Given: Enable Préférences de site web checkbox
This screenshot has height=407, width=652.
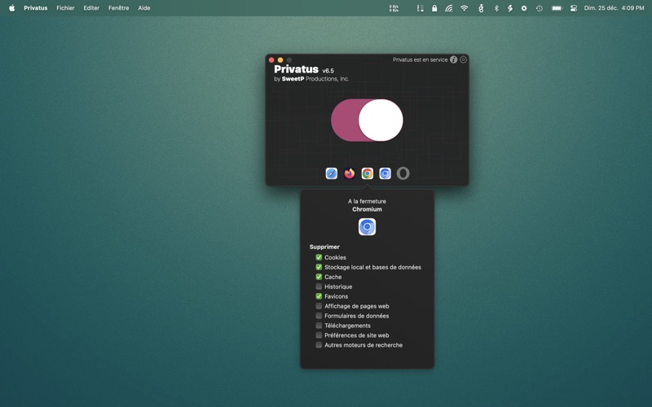Looking at the screenshot, I should (x=319, y=335).
